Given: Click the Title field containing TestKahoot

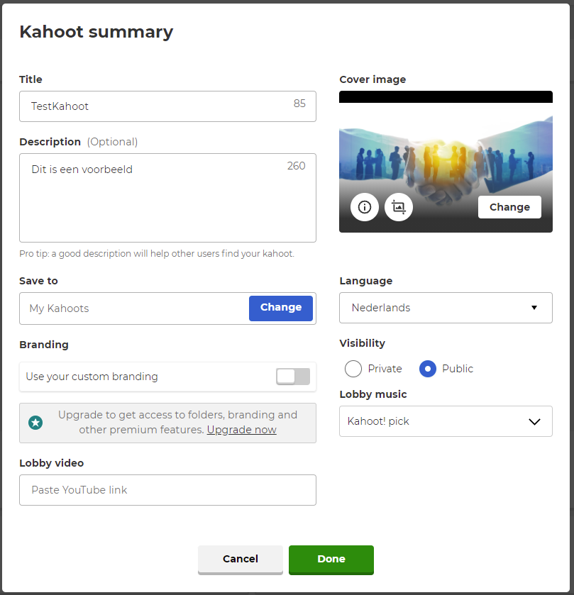Looking at the screenshot, I should (167, 106).
